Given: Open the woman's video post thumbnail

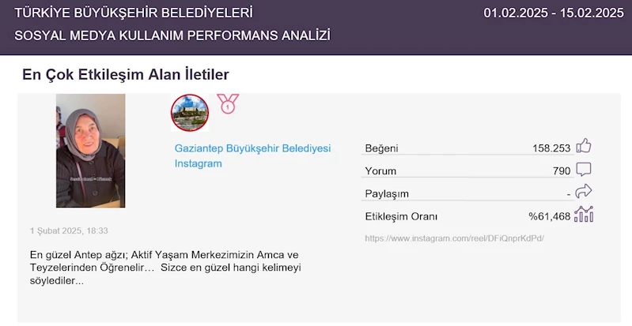Looking at the screenshot, I should (90, 150).
